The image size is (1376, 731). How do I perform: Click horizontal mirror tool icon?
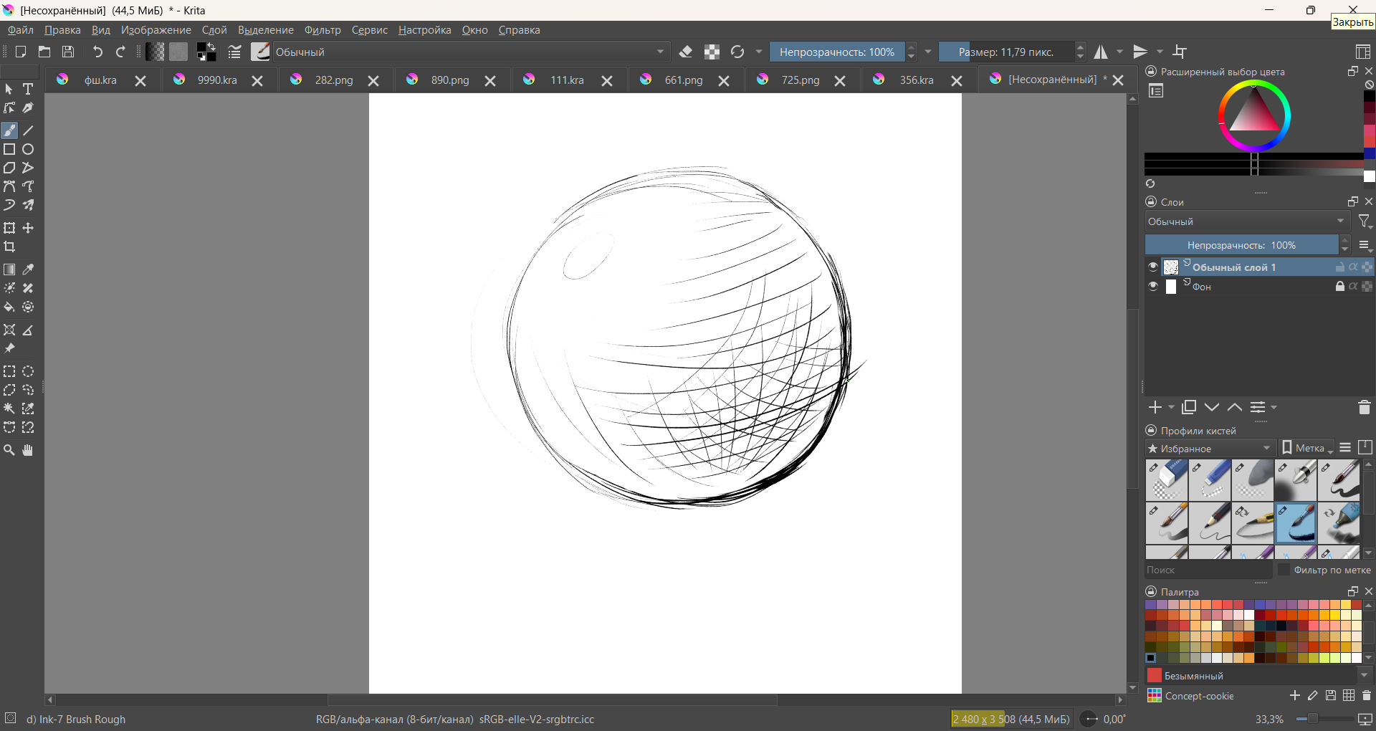point(1101,52)
